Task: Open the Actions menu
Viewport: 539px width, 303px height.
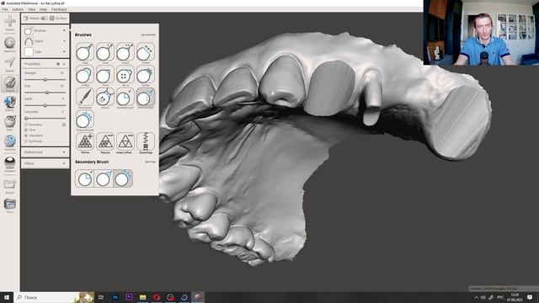Action: pyautogui.click(x=18, y=9)
